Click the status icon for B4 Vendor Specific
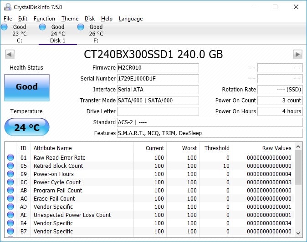This screenshot has width=307, height=242. point(10,223)
